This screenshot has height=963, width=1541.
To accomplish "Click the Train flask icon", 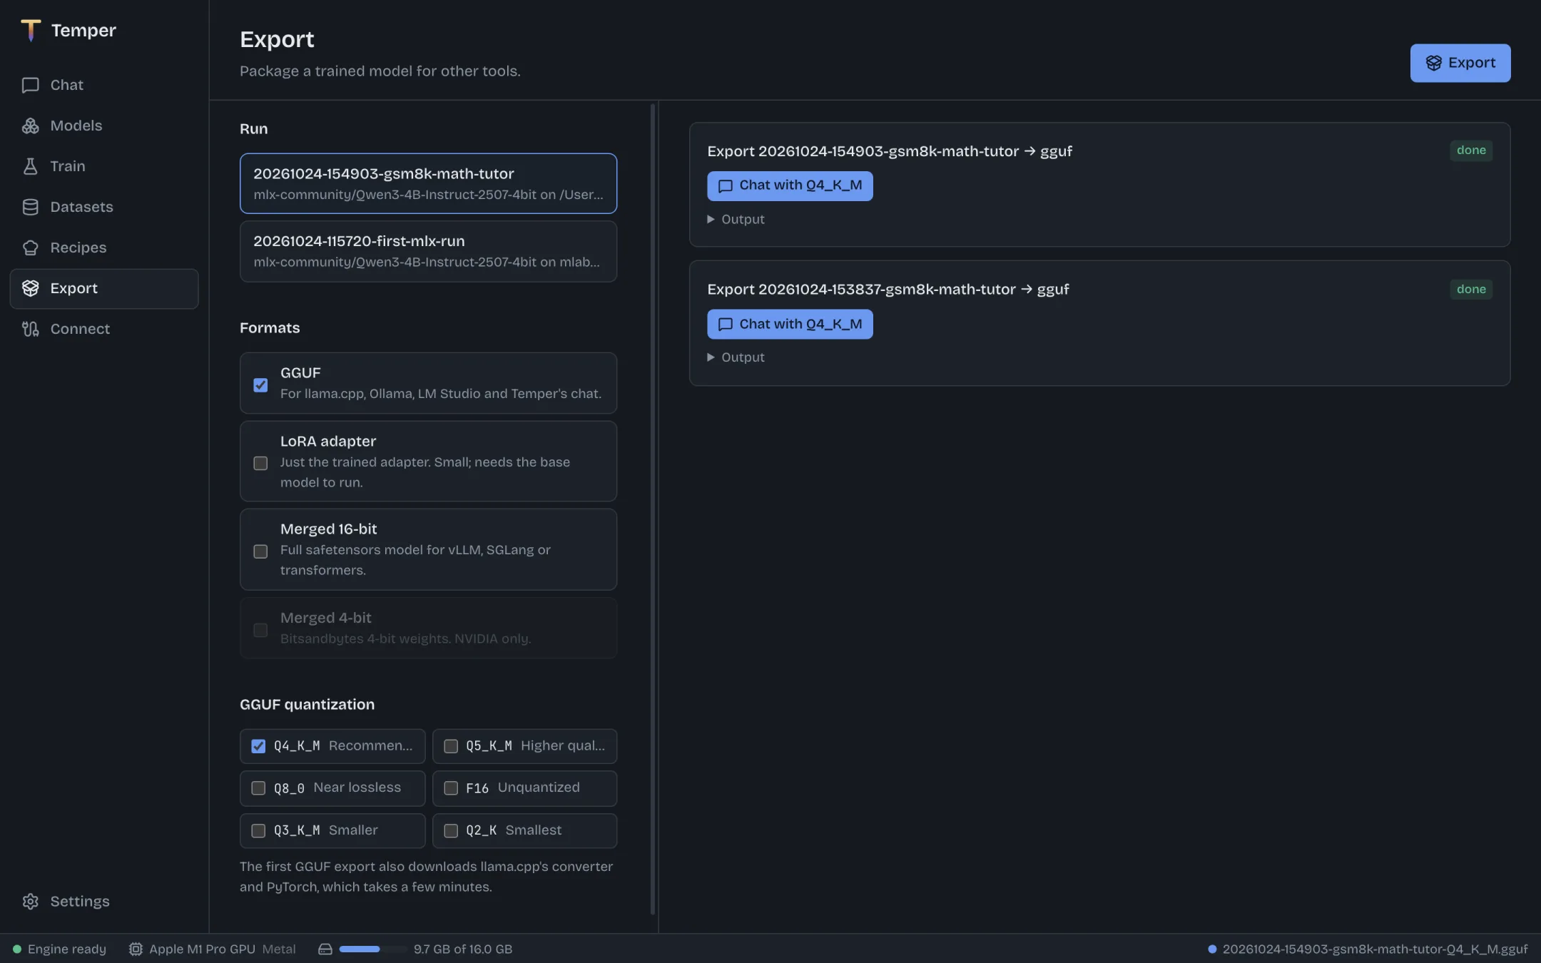I will [x=30, y=166].
